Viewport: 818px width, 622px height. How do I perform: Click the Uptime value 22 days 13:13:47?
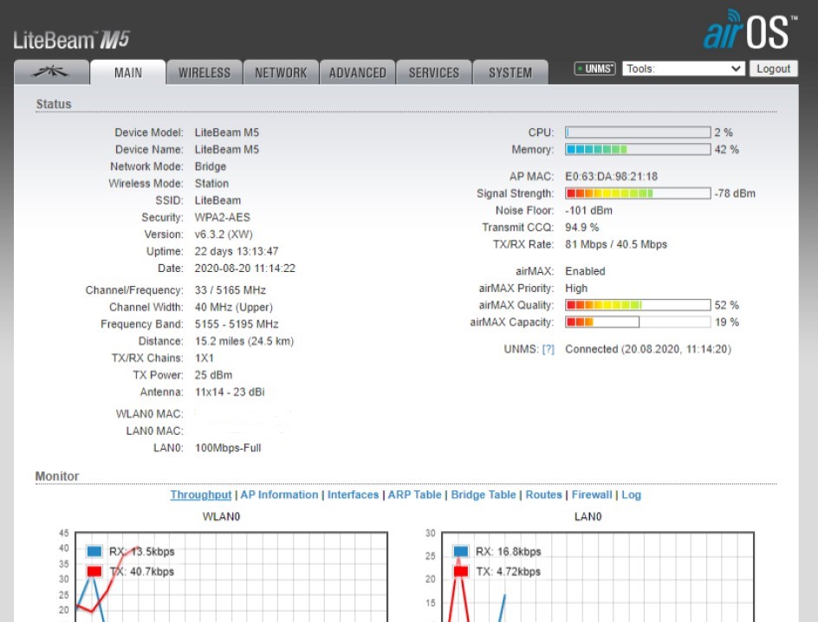click(237, 251)
